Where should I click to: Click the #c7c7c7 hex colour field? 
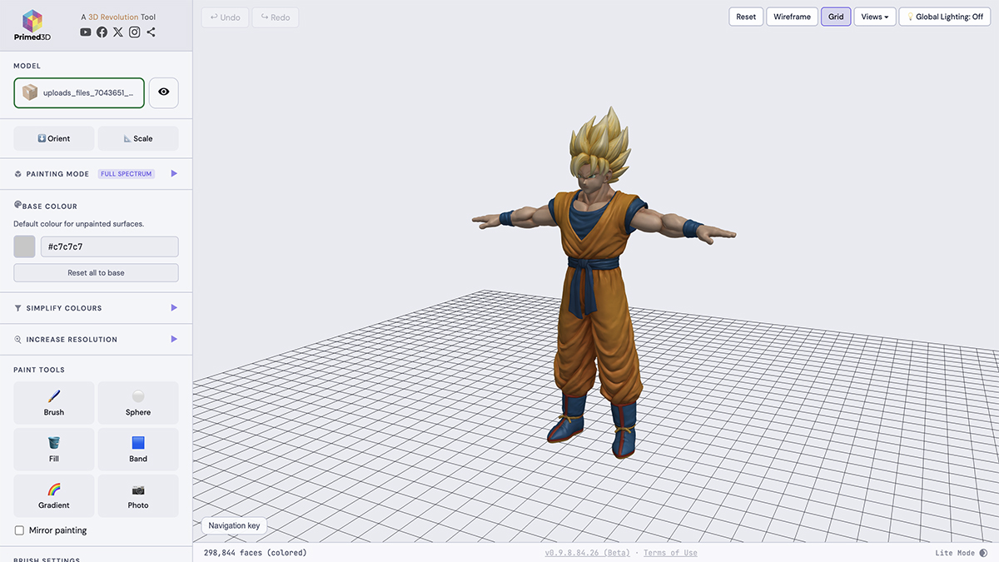(109, 246)
